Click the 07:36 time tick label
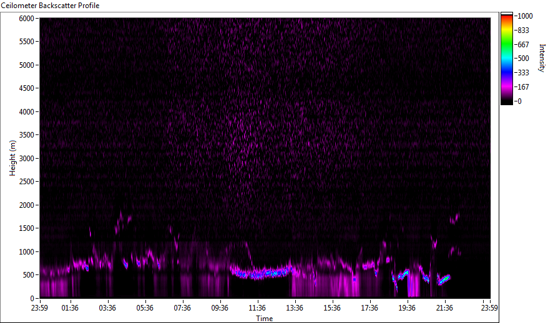This screenshot has height=323, width=548. [x=182, y=308]
